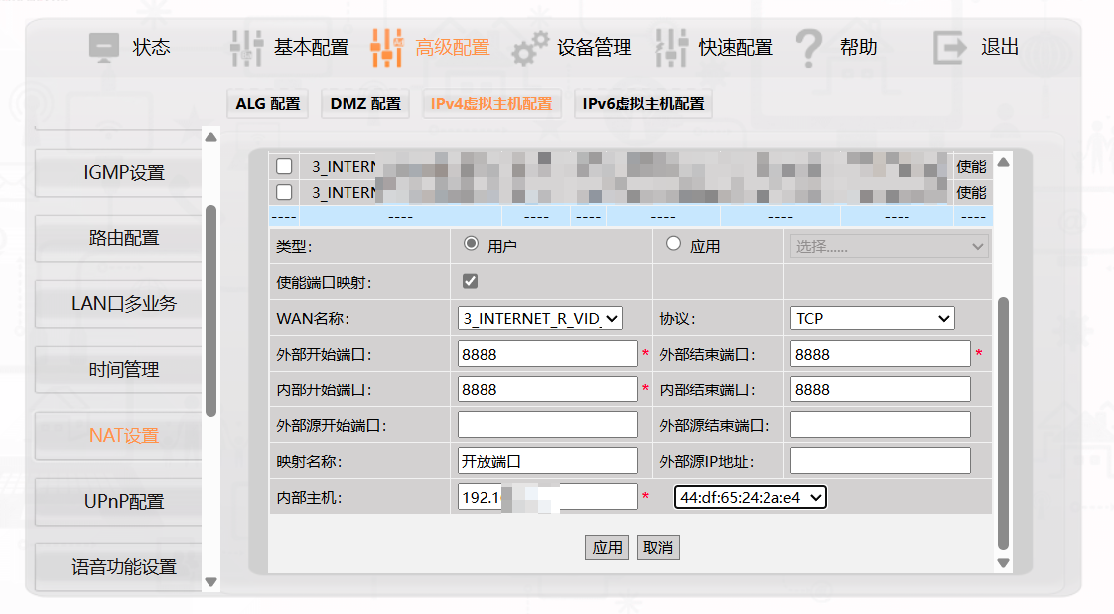Open the 状态 status page icon
The image size is (1114, 614).
pos(103,46)
